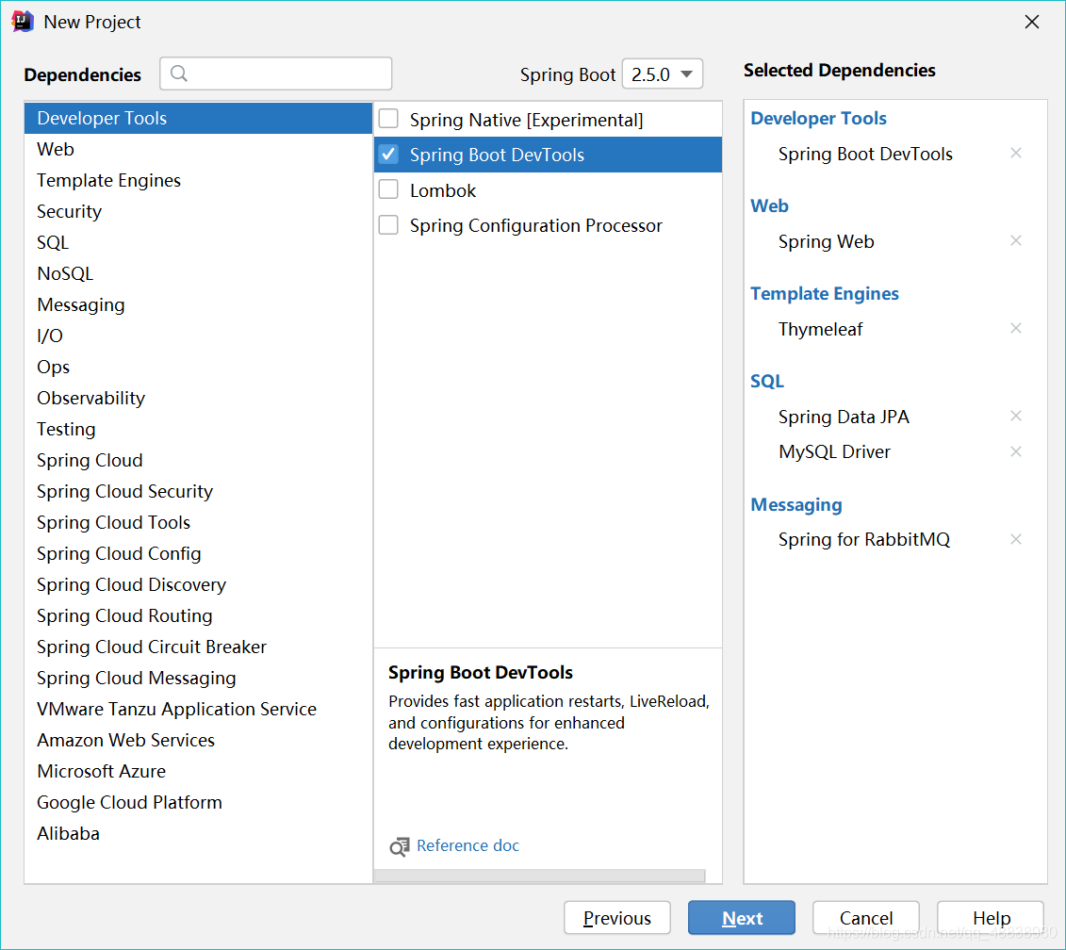Viewport: 1066px width, 950px height.
Task: Click the horizontal scrollbar under description
Action: click(539, 876)
